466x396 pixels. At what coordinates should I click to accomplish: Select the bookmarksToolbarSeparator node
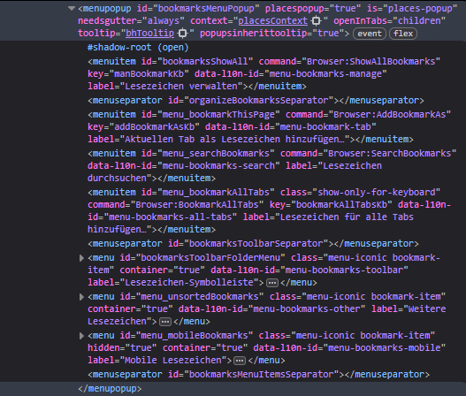(253, 244)
